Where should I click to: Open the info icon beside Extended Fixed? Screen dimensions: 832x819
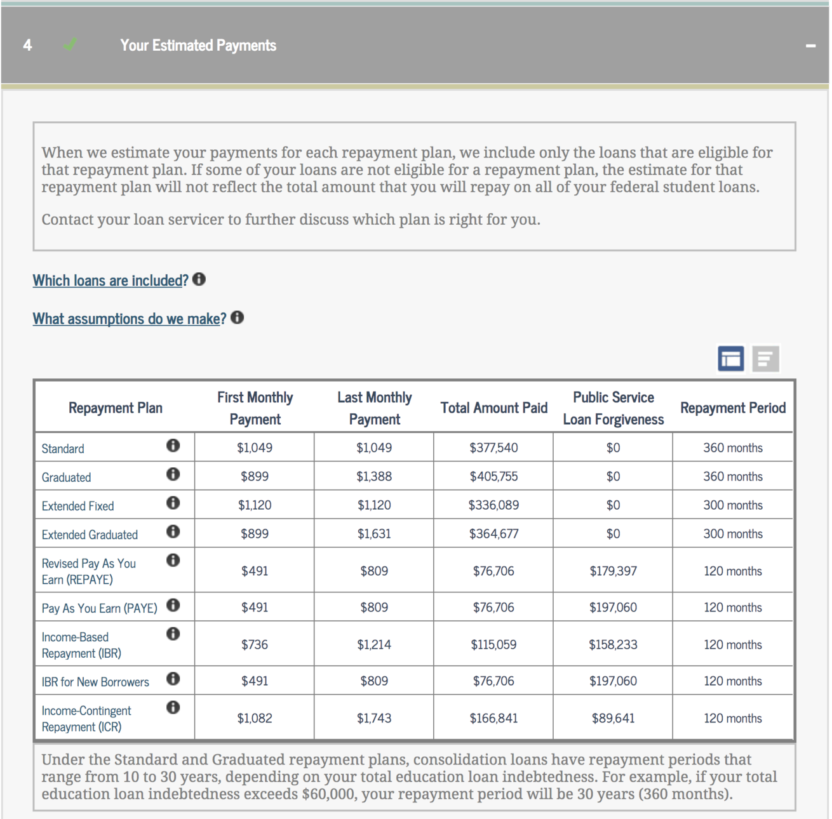point(173,502)
